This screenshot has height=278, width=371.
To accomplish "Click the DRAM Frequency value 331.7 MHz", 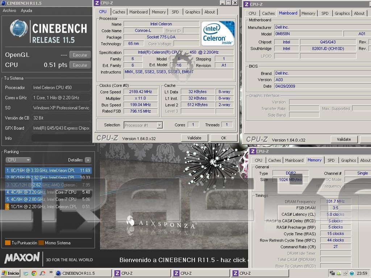I will (x=335, y=201).
